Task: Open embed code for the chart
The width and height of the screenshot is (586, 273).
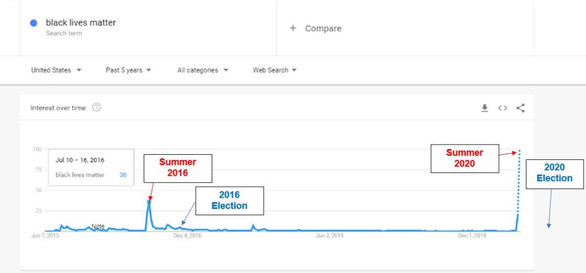Action: (502, 108)
